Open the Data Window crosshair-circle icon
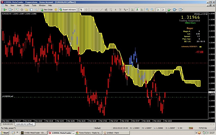Screen dimensions: 216x135 coord(22,10)
